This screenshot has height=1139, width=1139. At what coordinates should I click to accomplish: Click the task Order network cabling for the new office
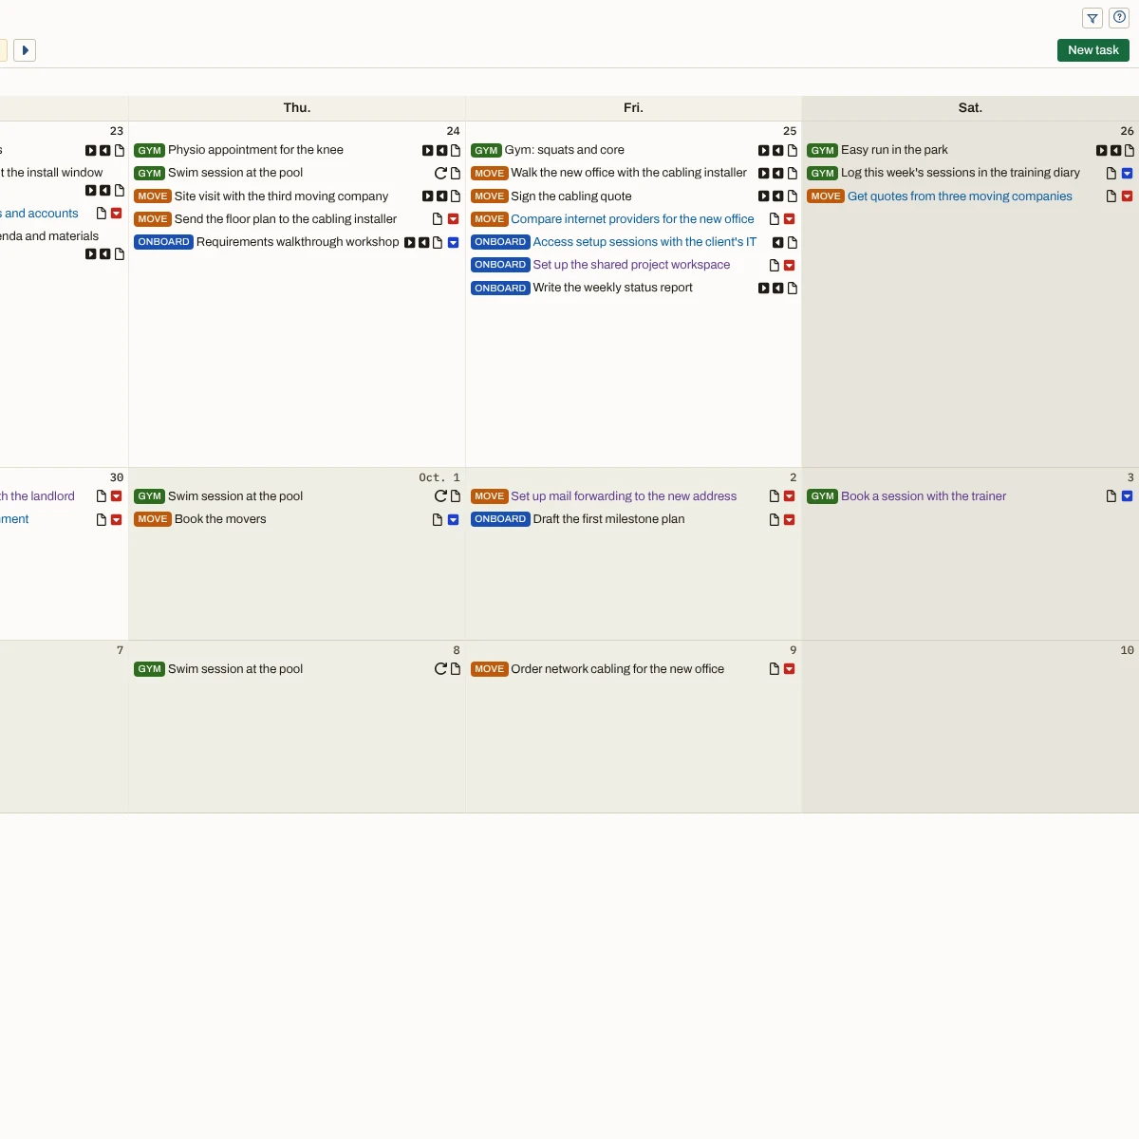click(617, 669)
